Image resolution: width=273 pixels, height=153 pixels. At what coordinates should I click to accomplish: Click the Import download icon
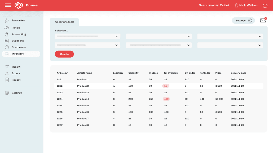point(7,67)
